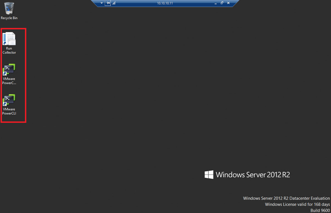Toggle the connection bar pin button
Screen dimensions: 331x213
[108, 3]
